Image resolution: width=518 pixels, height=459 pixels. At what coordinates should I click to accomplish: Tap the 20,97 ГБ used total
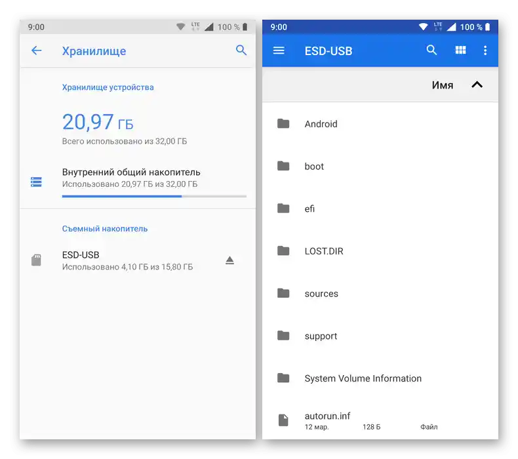pyautogui.click(x=98, y=122)
